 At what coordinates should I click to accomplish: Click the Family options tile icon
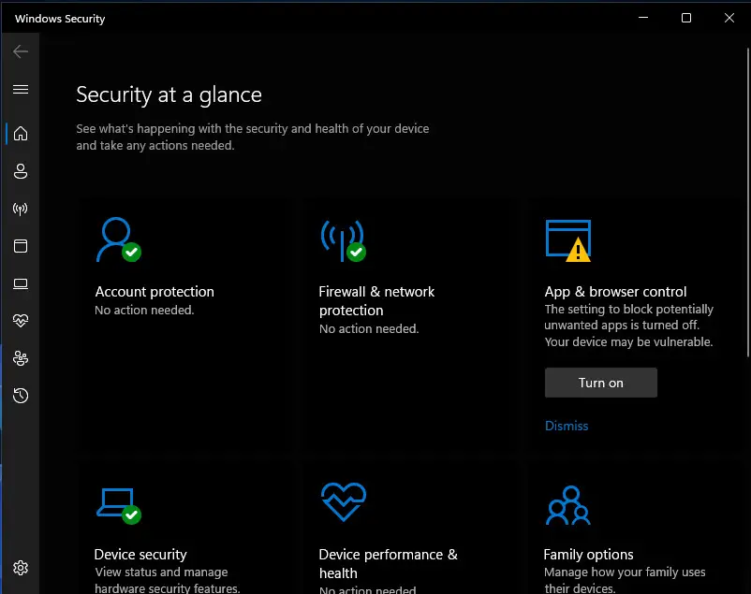click(568, 505)
